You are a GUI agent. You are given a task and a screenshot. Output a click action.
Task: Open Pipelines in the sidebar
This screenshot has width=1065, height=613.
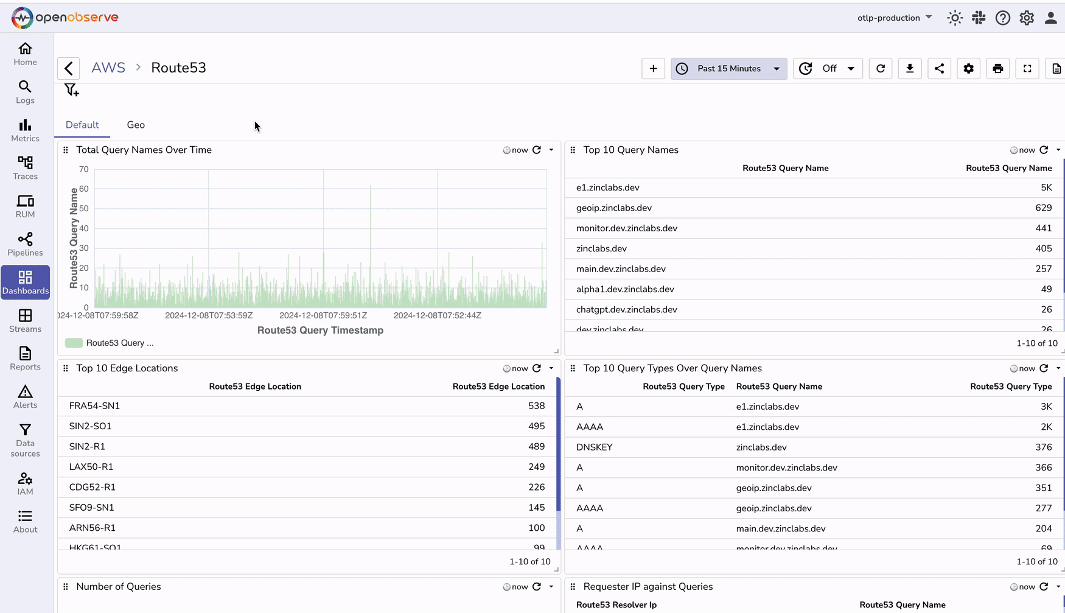[25, 244]
